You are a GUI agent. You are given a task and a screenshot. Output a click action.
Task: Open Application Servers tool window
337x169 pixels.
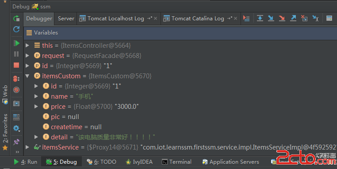point(230,162)
